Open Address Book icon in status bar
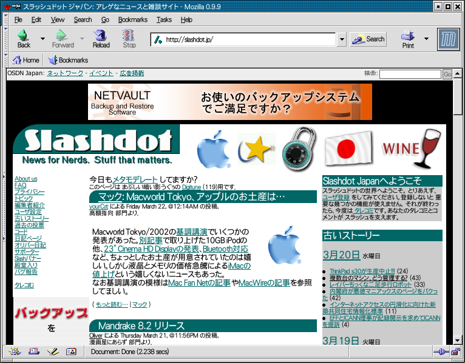The height and width of the screenshot is (363, 465). click(71, 351)
